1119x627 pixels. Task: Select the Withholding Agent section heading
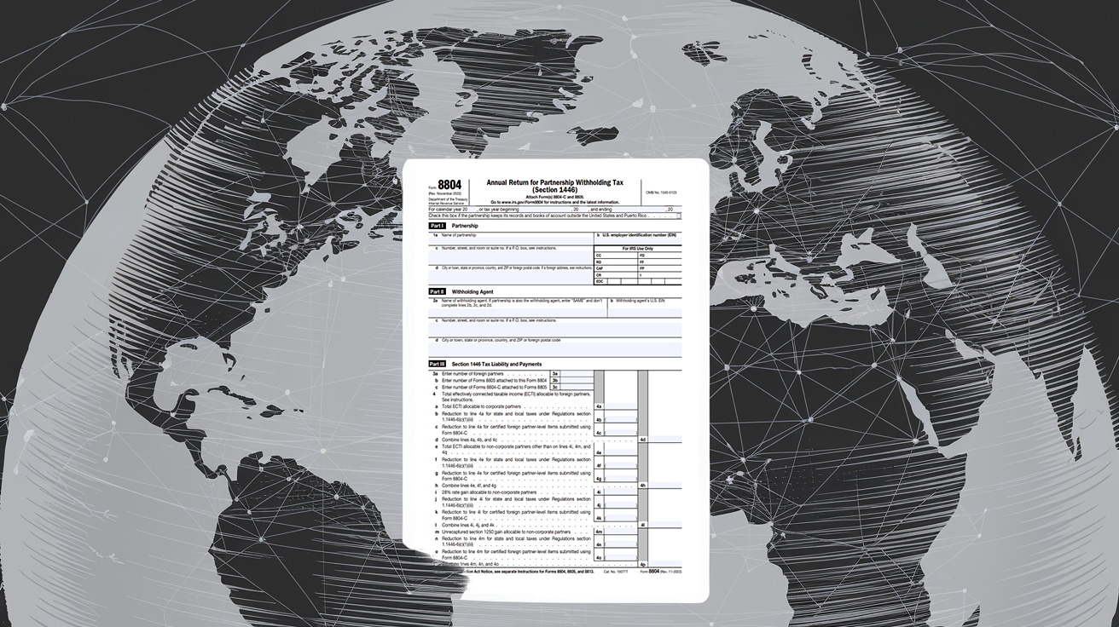472,291
